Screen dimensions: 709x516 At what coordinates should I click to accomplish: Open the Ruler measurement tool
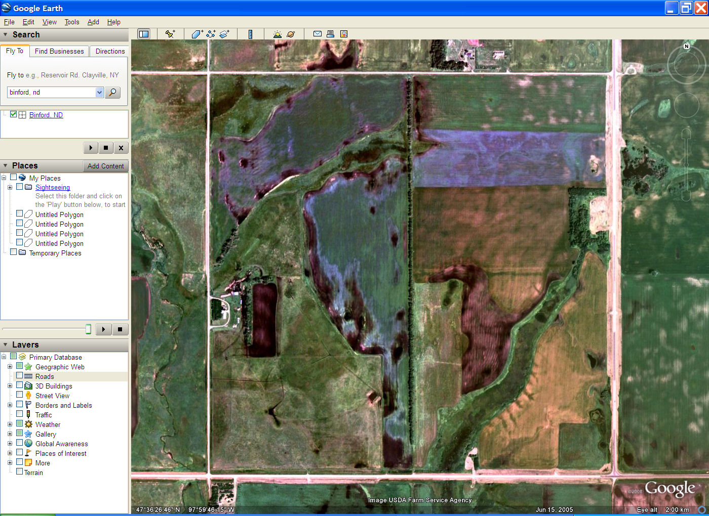pos(250,34)
